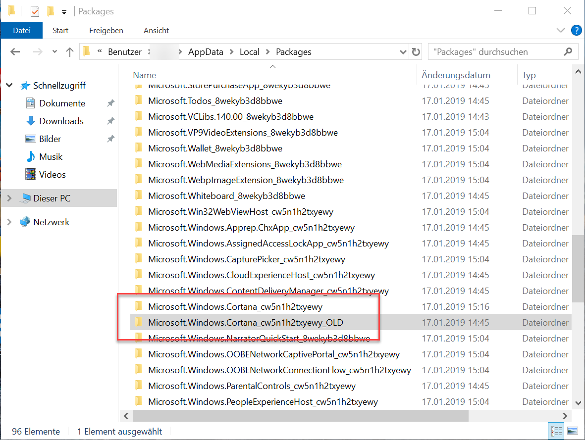
Task: Select folder Microsoft.Win32WebViewHost_cw5n1h2txyewy
Action: pos(241,212)
